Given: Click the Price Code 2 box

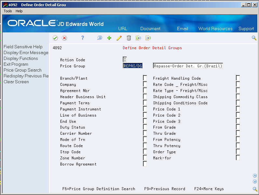Looking at the screenshot, I should tap(238, 115).
